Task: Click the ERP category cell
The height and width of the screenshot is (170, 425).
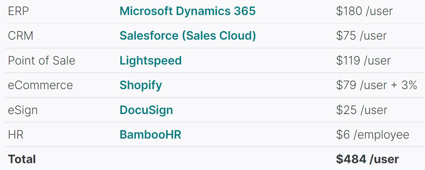Action: [x=18, y=11]
